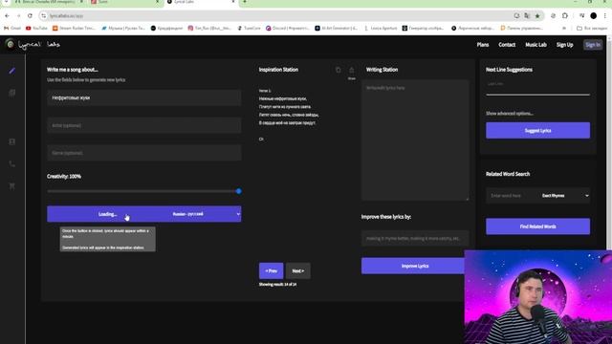This screenshot has width=612, height=344.
Task: Open the Instagram Ton_Rus bookmark
Action: coord(209,28)
